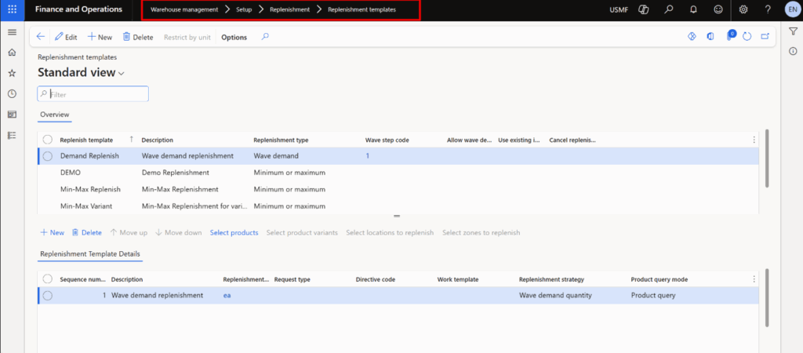
Task: Click the Edit button in action bar
Action: (x=66, y=37)
